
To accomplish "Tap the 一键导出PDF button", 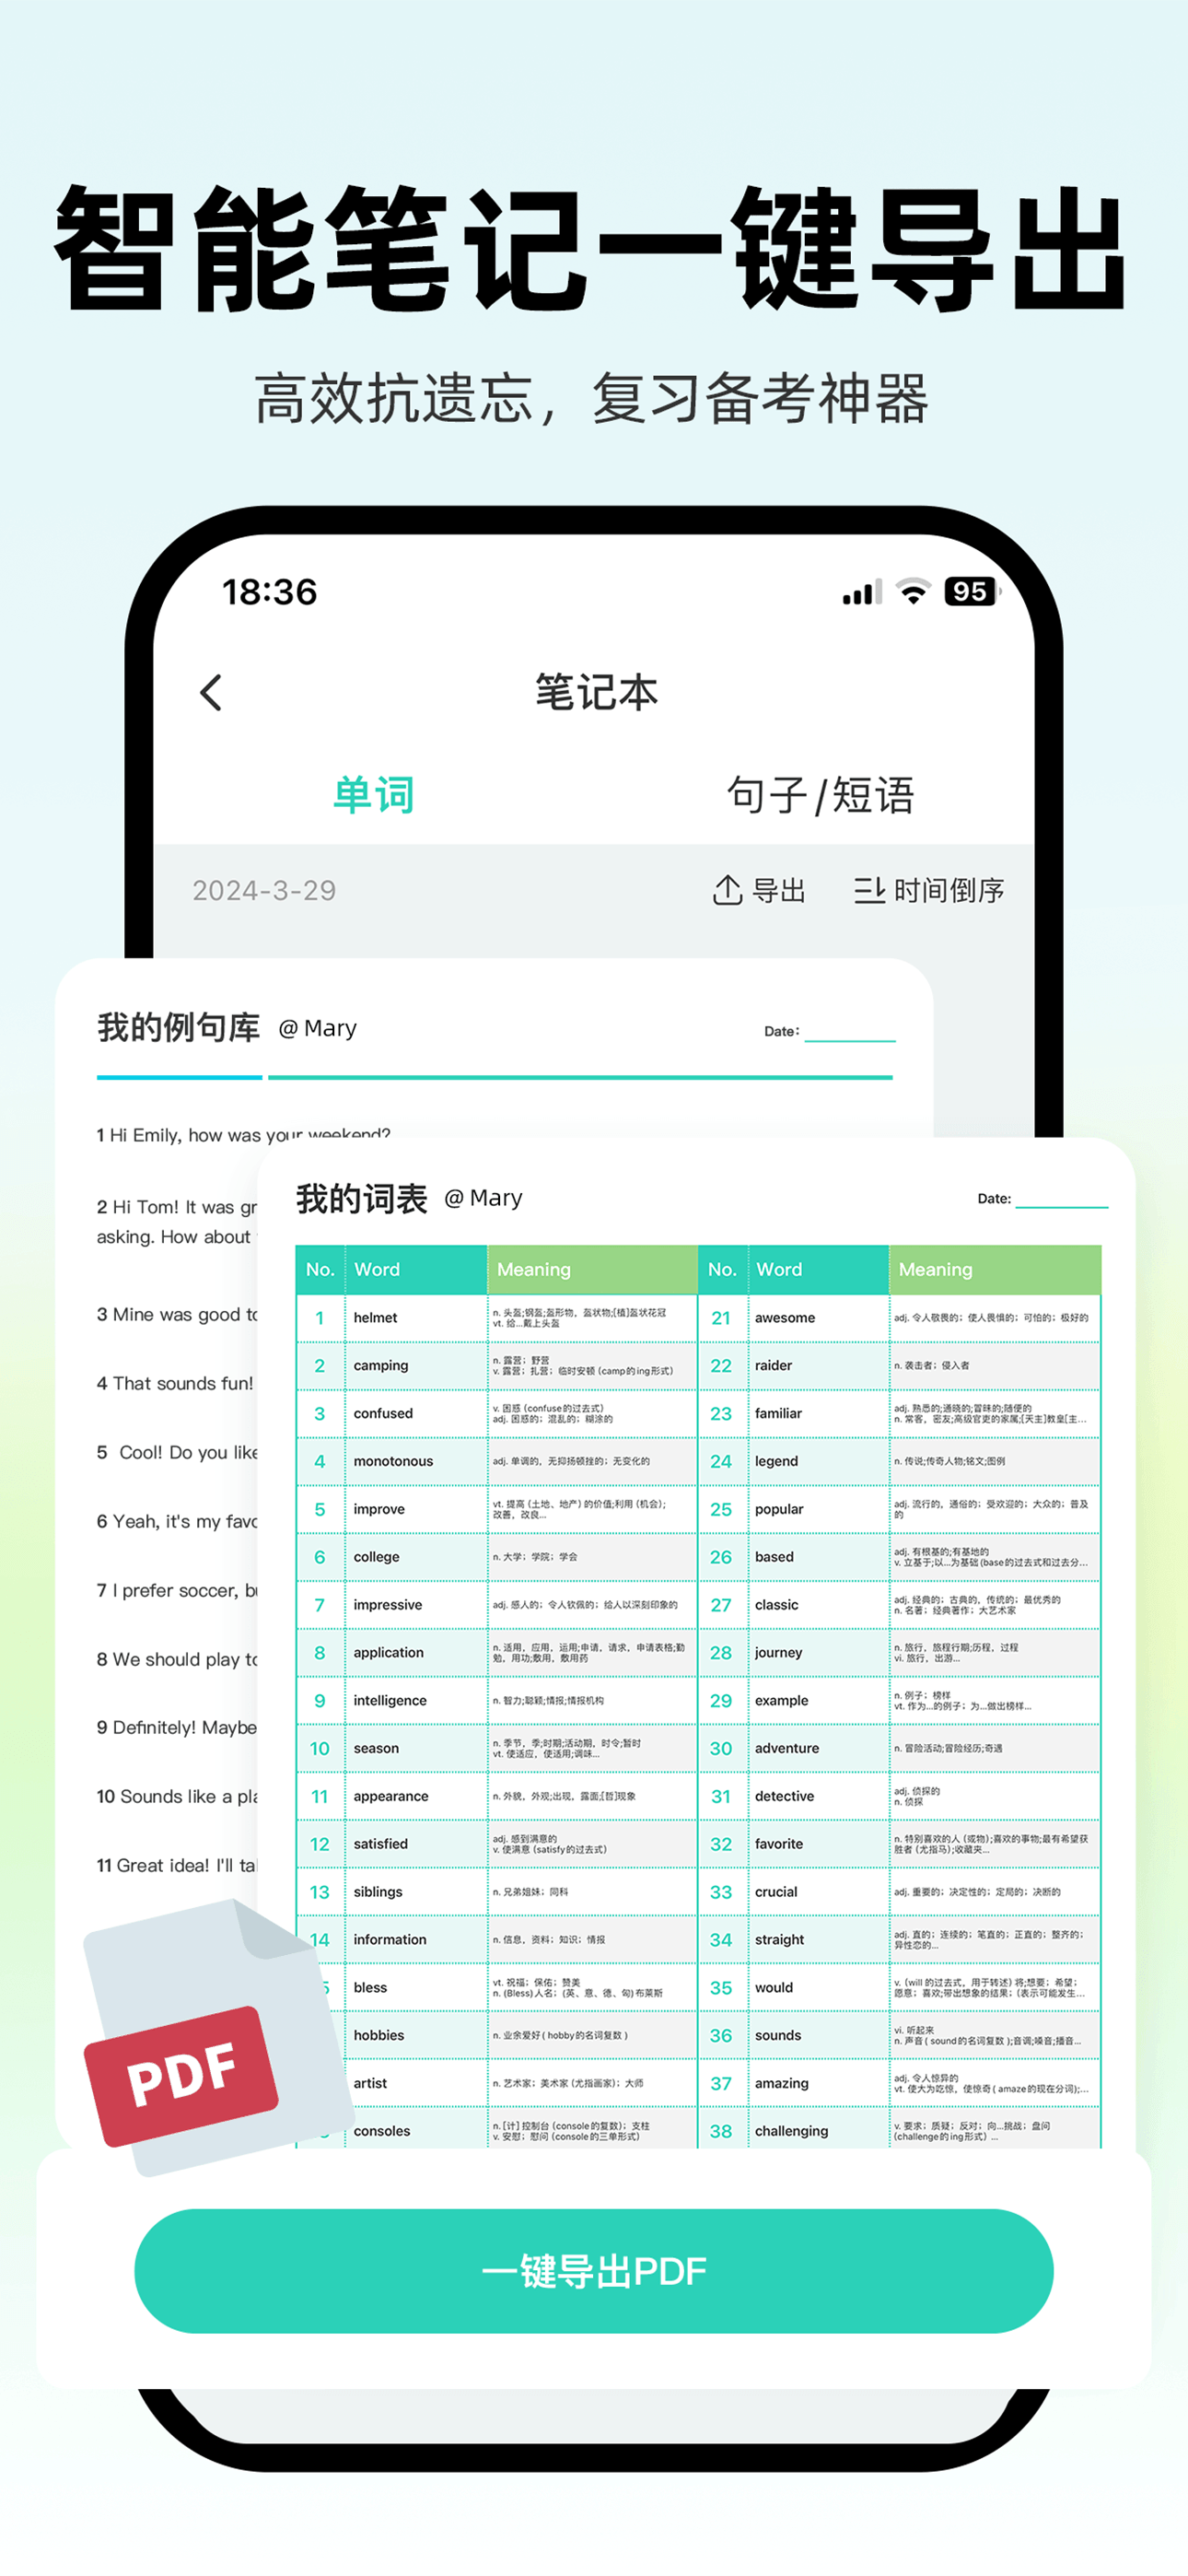I will click(594, 2271).
